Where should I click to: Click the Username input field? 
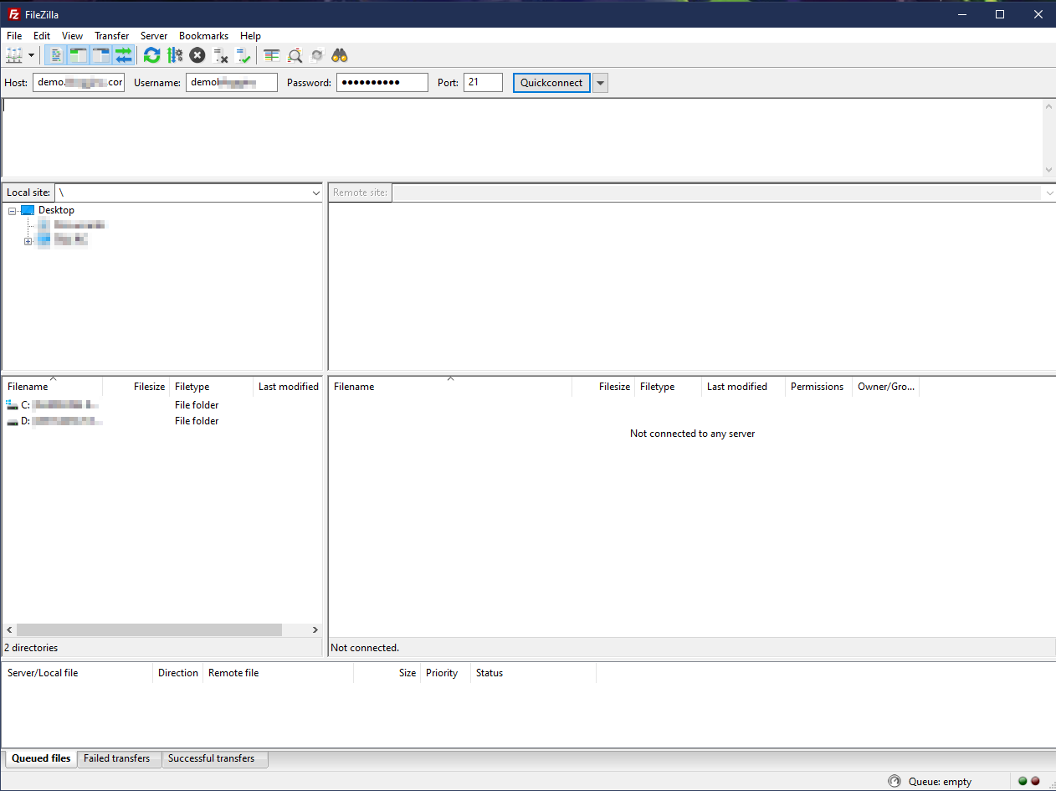(x=232, y=82)
